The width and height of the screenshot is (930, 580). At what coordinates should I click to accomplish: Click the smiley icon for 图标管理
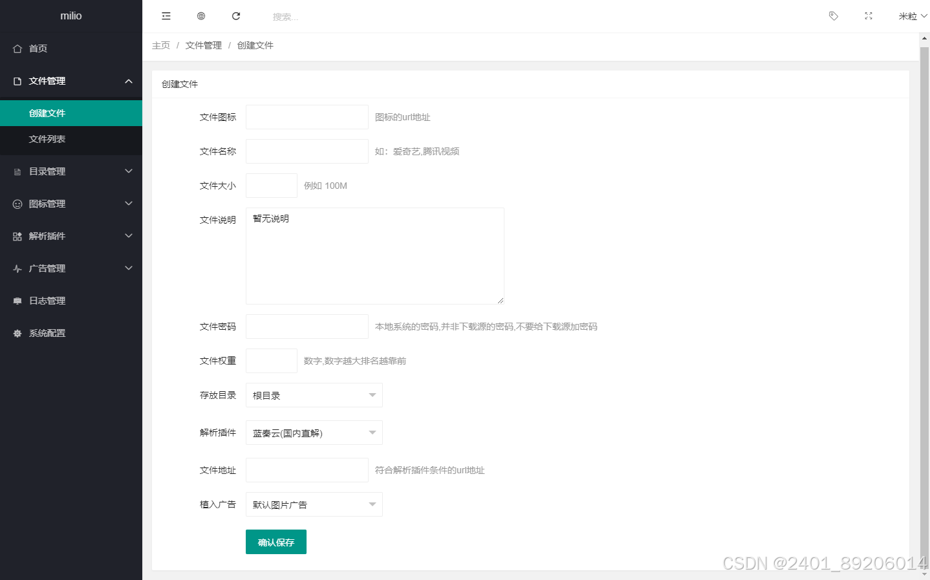click(17, 204)
